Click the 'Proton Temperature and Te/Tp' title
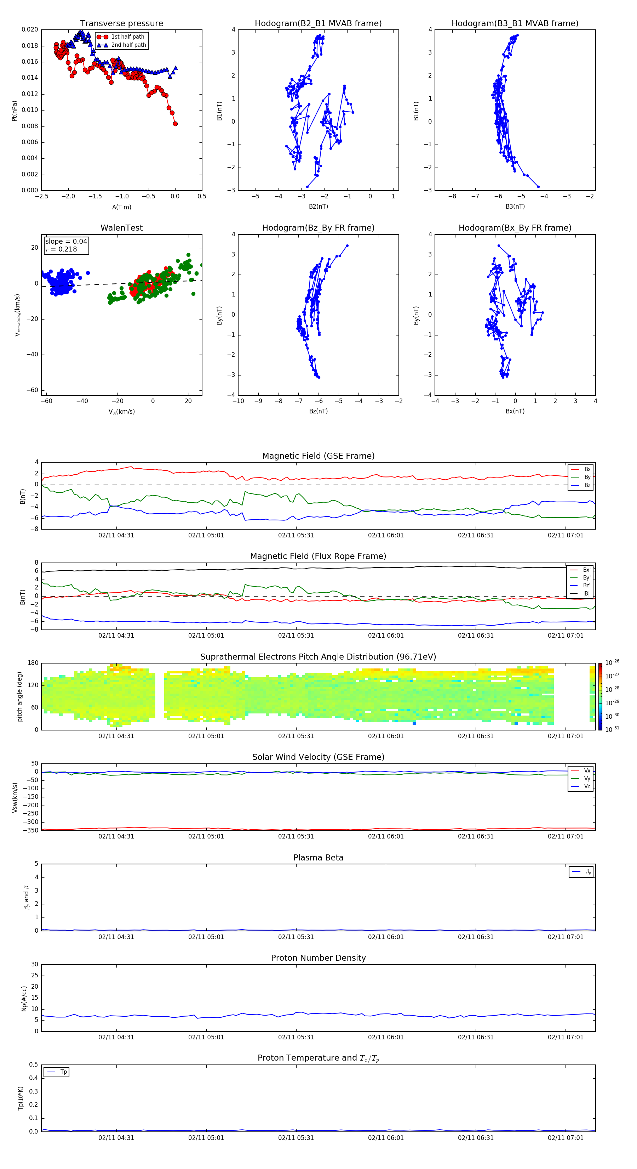The width and height of the screenshot is (637, 1169). click(318, 1058)
